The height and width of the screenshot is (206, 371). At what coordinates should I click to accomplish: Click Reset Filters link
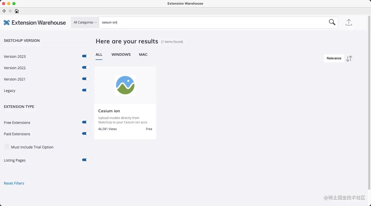14,183
